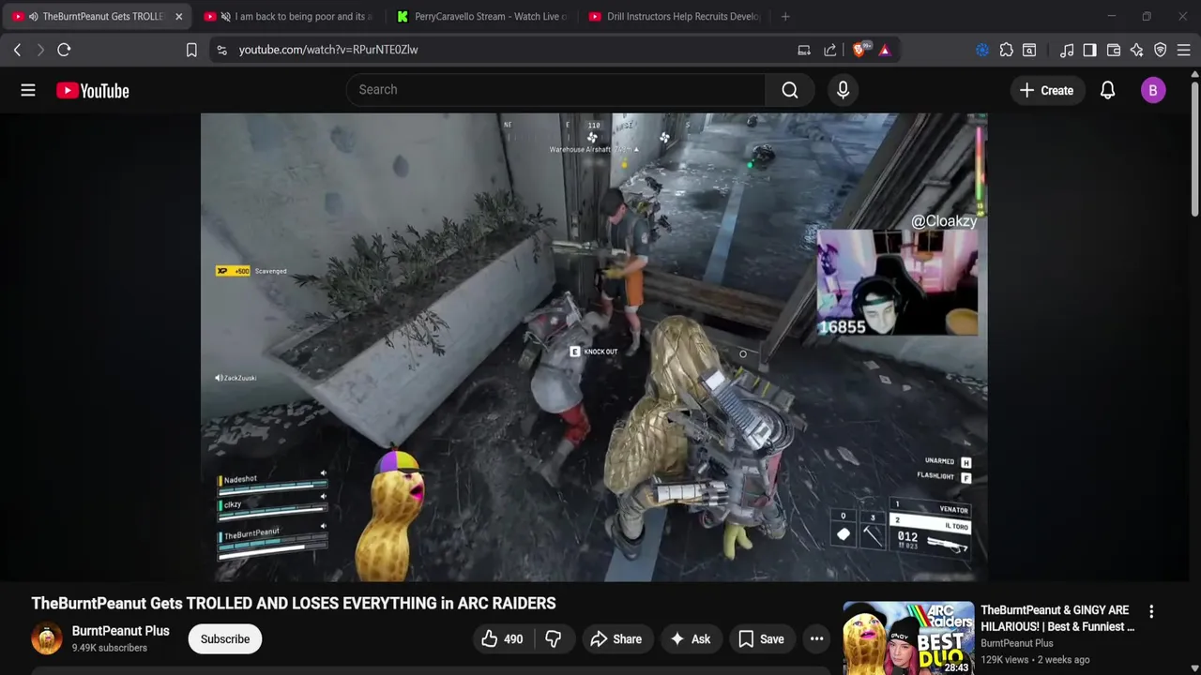This screenshot has height=675, width=1201.
Task: Open BurntPeanut Plus channel name link
Action: coord(121,631)
